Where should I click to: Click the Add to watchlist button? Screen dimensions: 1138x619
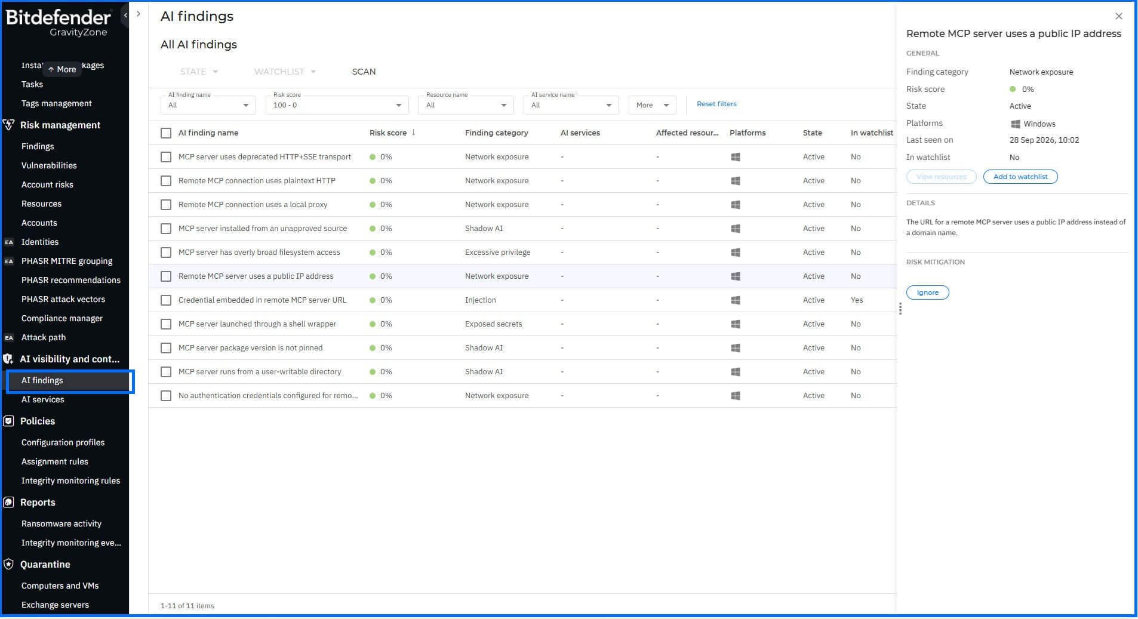[1020, 177]
